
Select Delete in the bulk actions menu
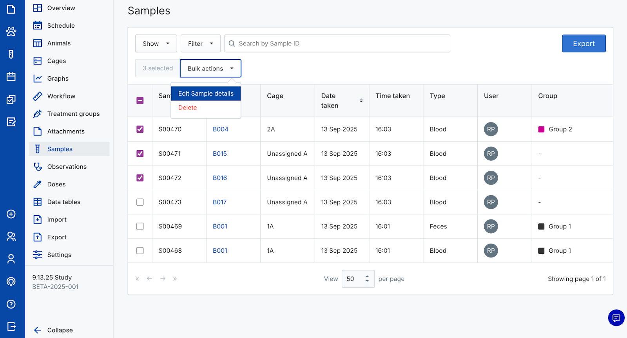click(x=188, y=108)
